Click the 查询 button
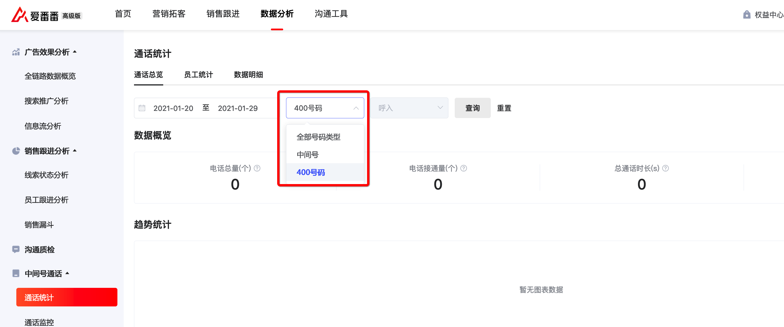The image size is (784, 327). (x=472, y=108)
